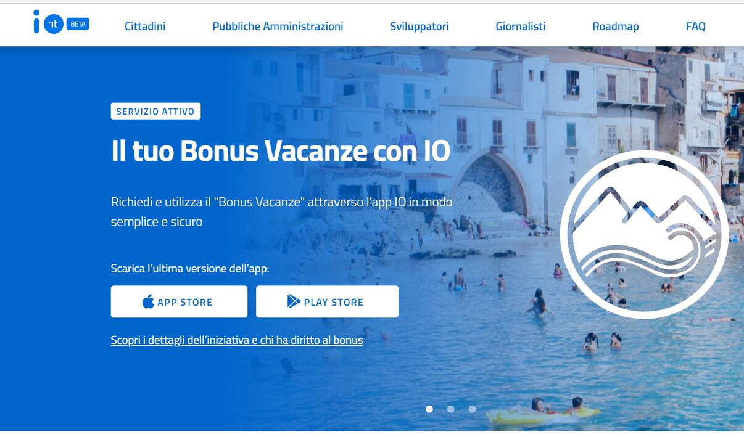
Task: Open the Cittadini menu item
Action: pos(145,27)
